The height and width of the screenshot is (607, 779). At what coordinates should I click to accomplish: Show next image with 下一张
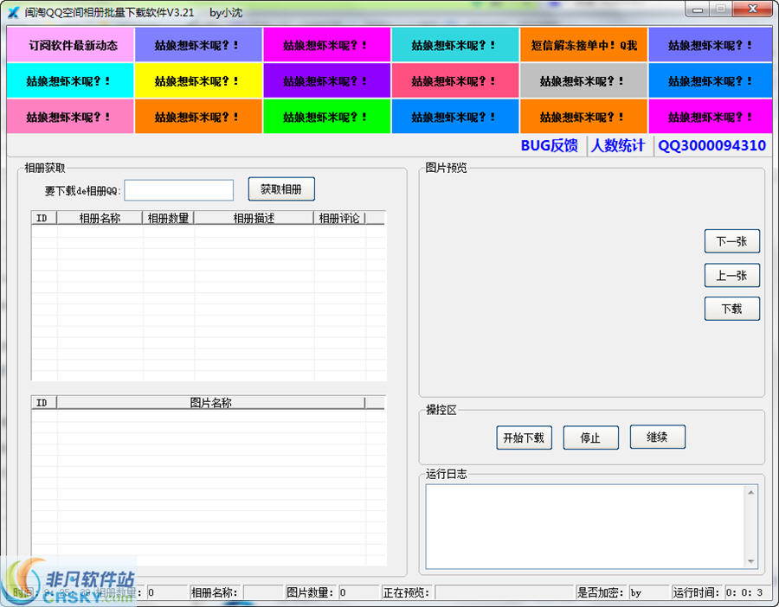(x=731, y=241)
